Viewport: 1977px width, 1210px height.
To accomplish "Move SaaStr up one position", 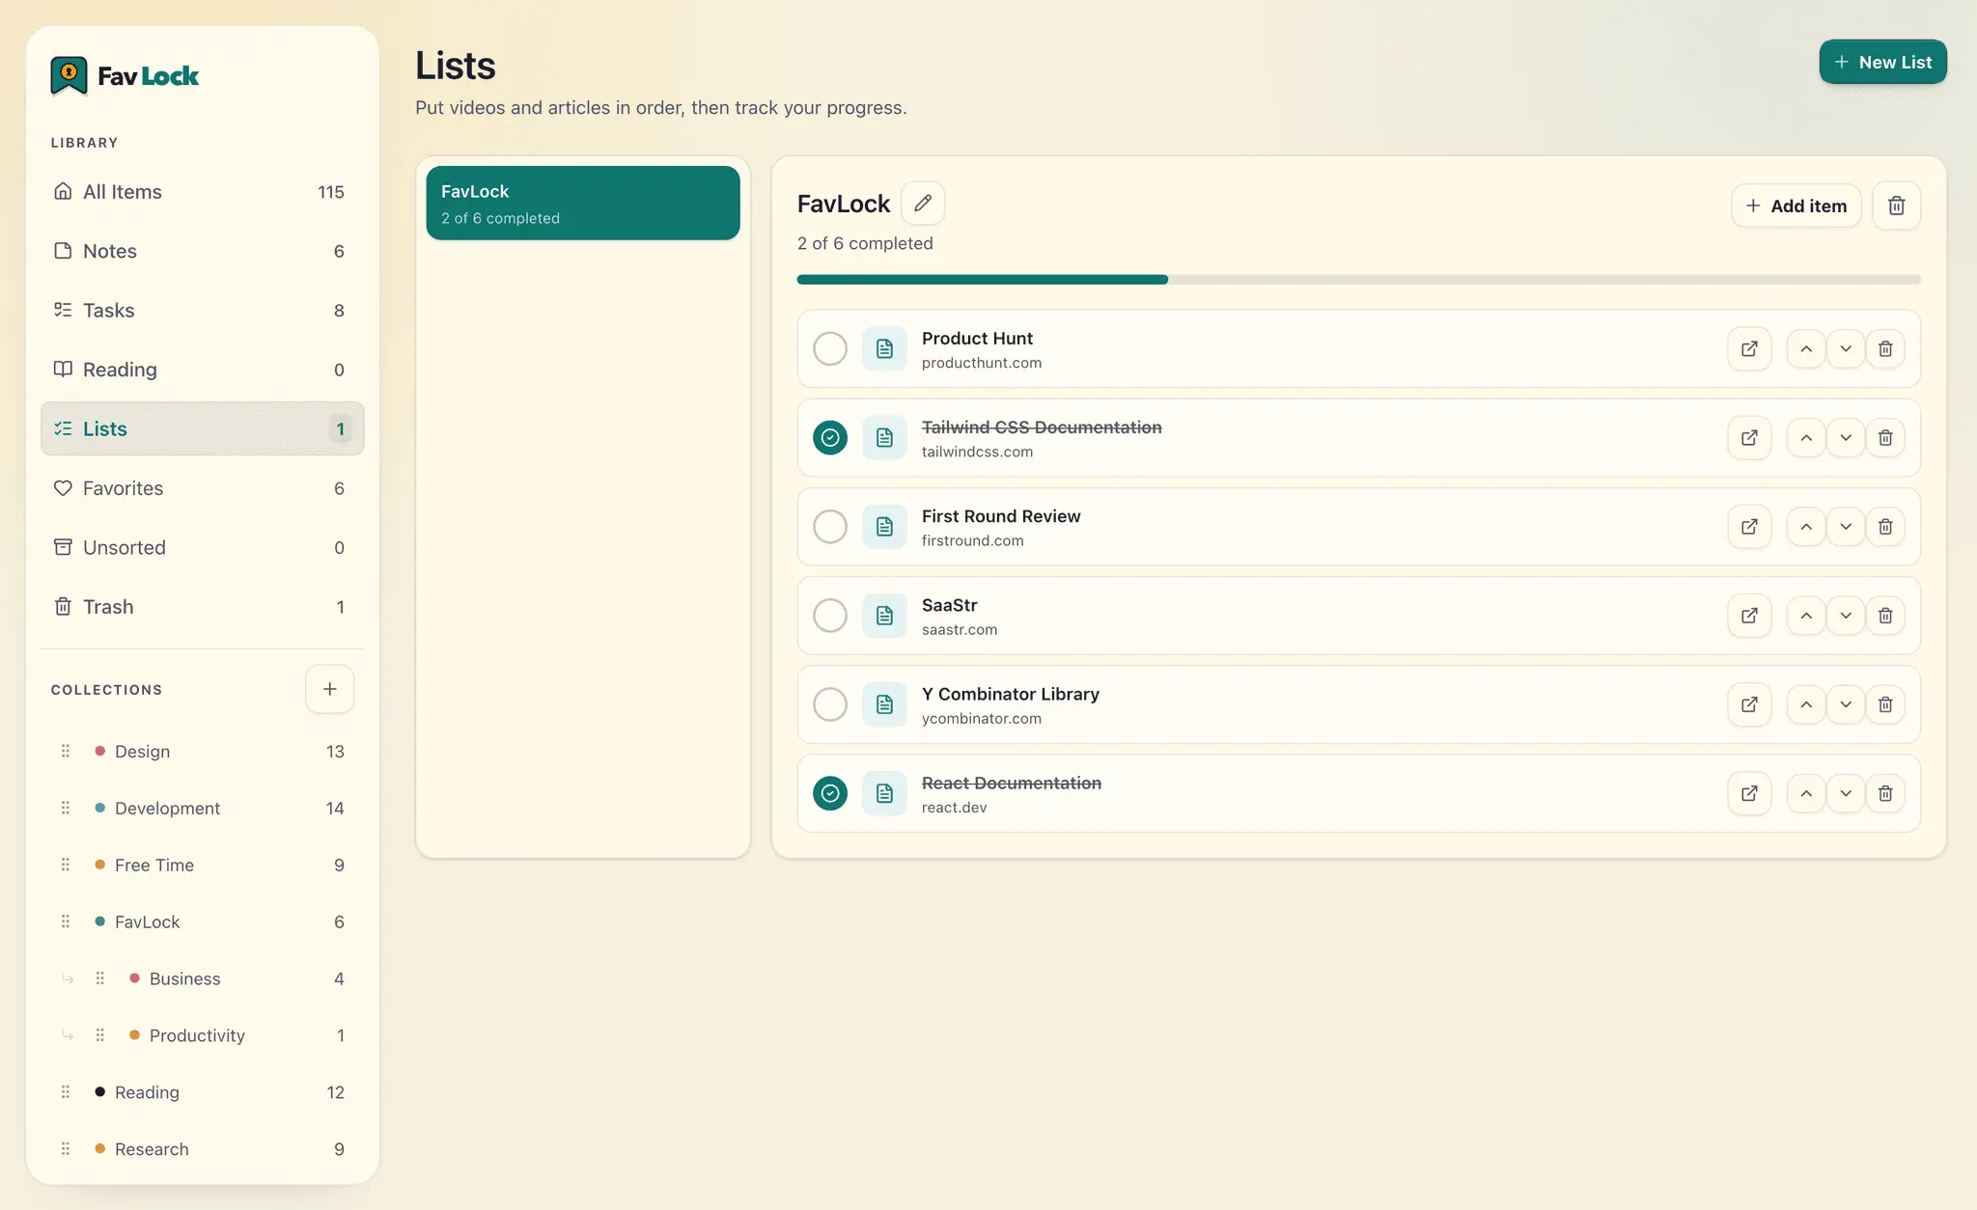I will point(1806,616).
